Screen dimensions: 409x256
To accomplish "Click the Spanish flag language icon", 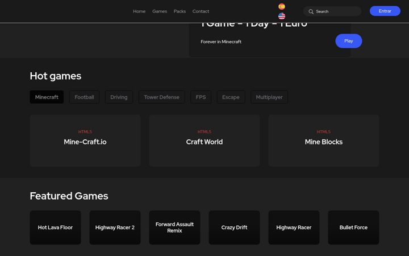I will tap(281, 6).
